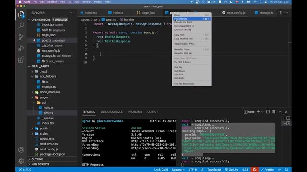
Task: Click Ln 8, Col 5 in status bar
Action: 161,170
